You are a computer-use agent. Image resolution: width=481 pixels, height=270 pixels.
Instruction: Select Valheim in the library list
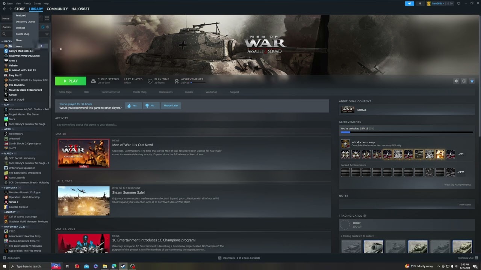pos(13,65)
